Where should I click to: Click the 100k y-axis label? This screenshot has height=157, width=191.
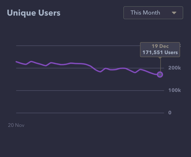click(174, 90)
